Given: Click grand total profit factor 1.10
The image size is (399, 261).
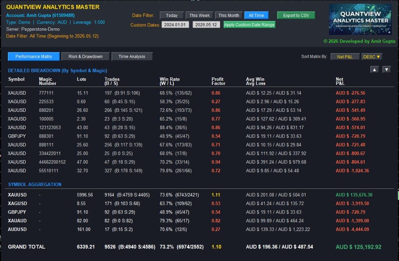Looking at the screenshot, I should pyautogui.click(x=216, y=247).
